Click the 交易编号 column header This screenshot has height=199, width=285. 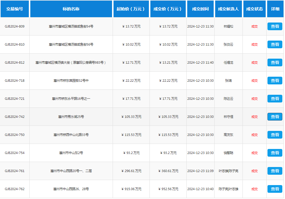(15, 9)
